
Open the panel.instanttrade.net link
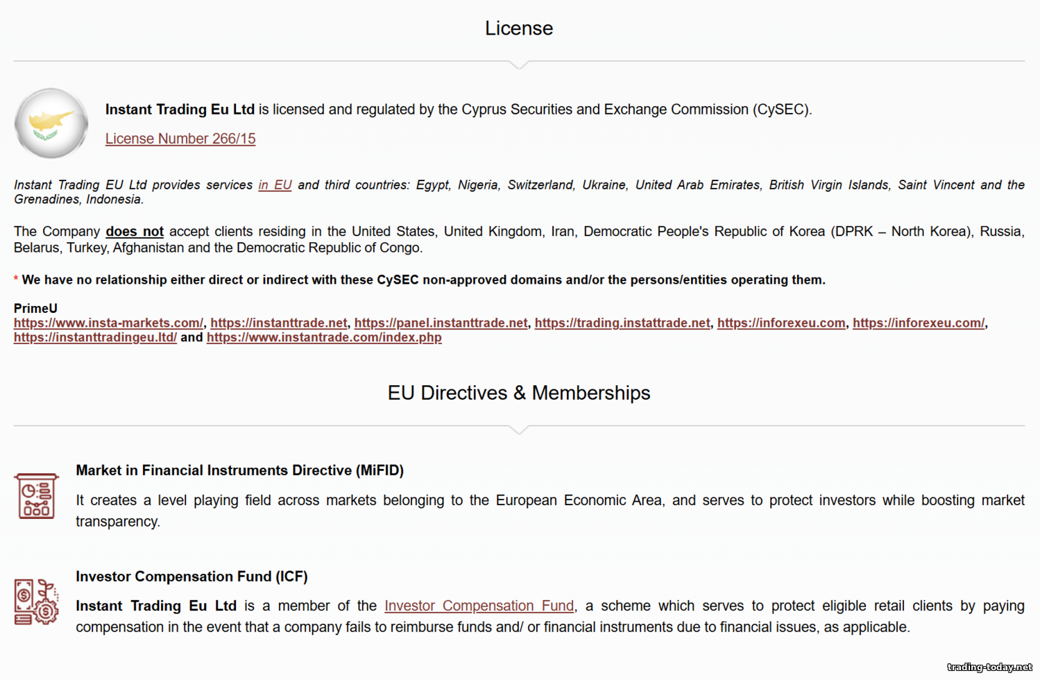(441, 323)
